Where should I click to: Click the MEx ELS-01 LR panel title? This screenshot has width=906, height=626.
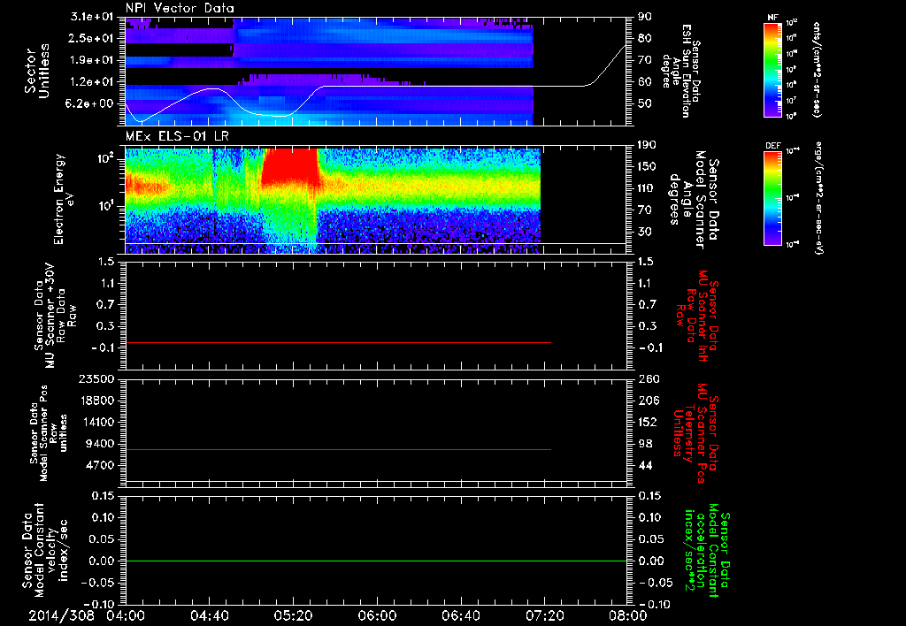click(177, 137)
